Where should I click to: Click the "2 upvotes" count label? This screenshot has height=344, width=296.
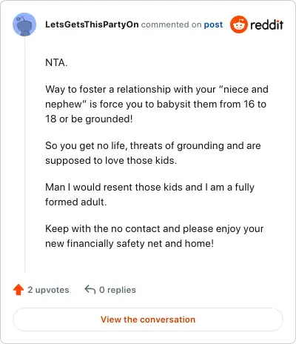tap(48, 290)
